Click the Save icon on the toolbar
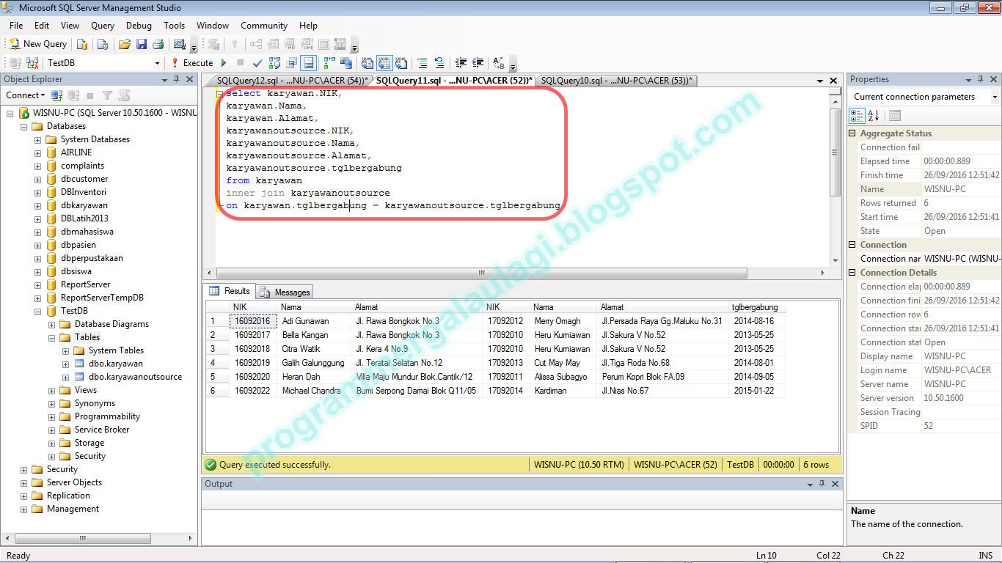This screenshot has width=1002, height=563. pos(142,43)
